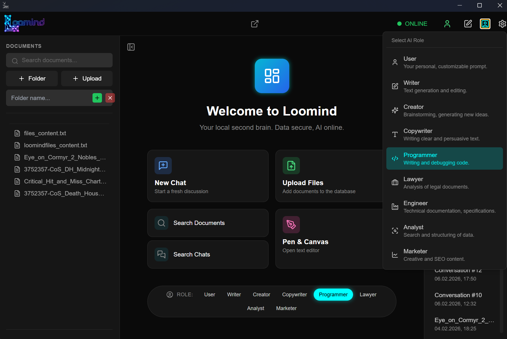507x339 pixels.
Task: Select Writer role in the dropdown menu
Action: (444, 86)
